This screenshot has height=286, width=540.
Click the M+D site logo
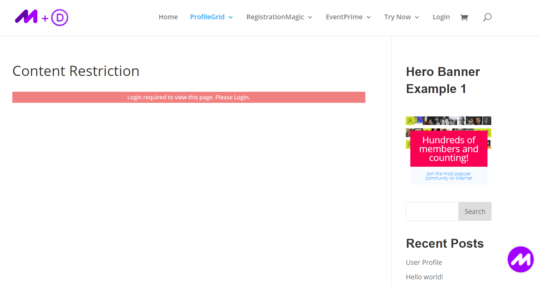pyautogui.click(x=41, y=17)
